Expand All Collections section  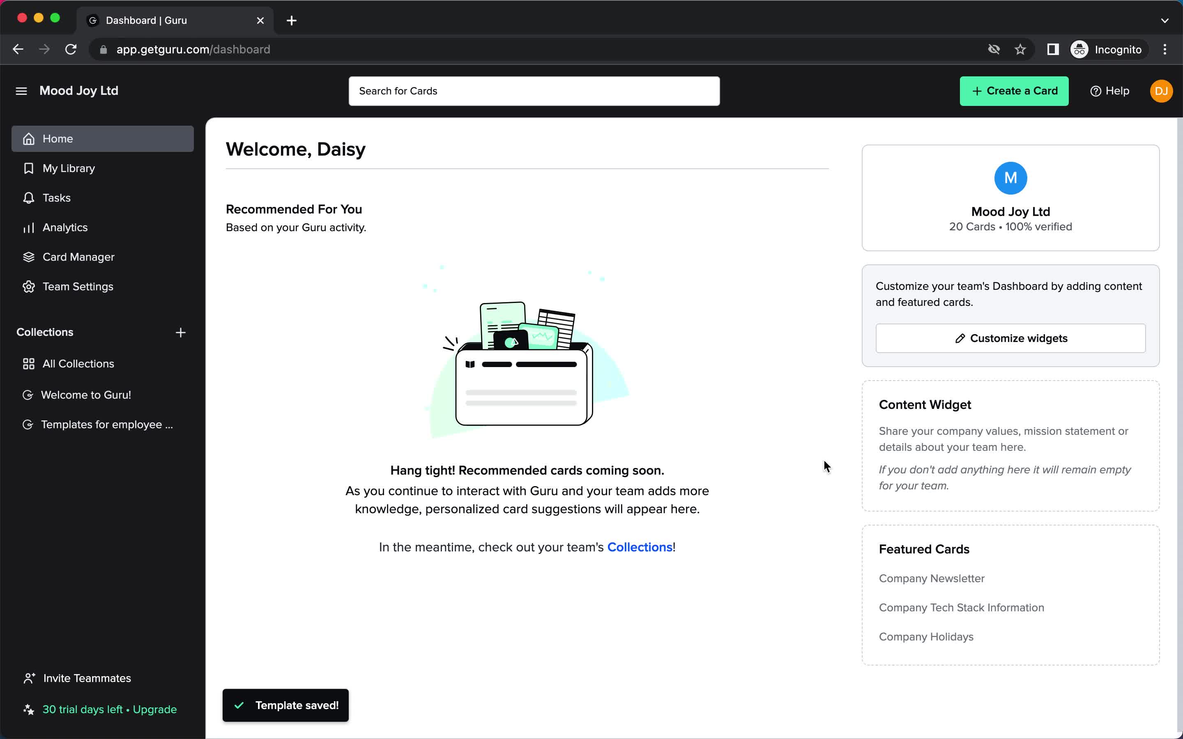click(x=78, y=363)
